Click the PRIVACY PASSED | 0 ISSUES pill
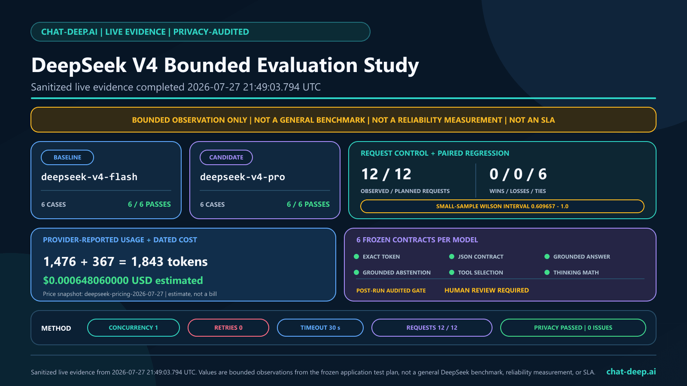The width and height of the screenshot is (687, 386). [x=573, y=328]
